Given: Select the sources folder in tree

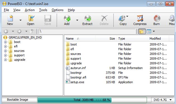Looking at the screenshot, I should 19,51.
